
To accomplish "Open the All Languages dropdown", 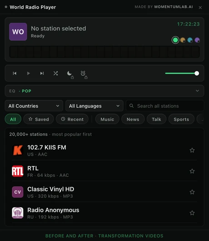I will pos(95,106).
